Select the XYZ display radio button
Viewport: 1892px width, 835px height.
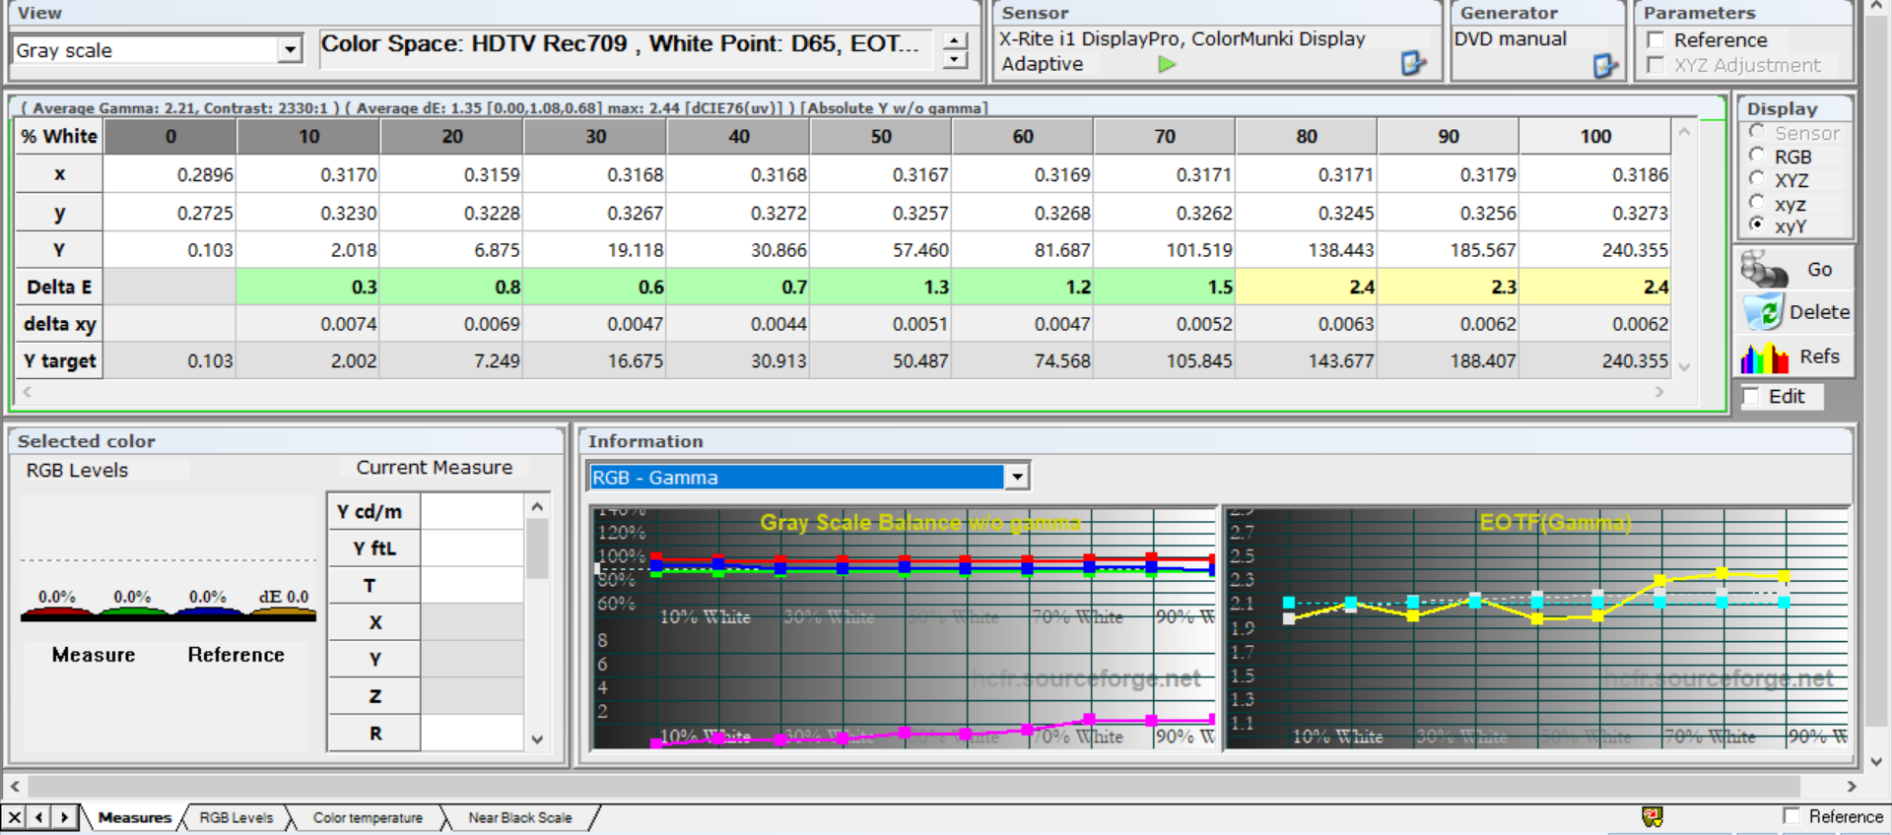pos(1757,179)
